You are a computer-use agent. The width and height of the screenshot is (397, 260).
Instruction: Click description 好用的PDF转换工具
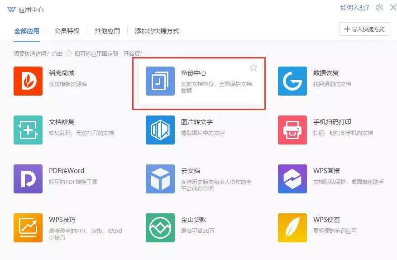point(73,182)
